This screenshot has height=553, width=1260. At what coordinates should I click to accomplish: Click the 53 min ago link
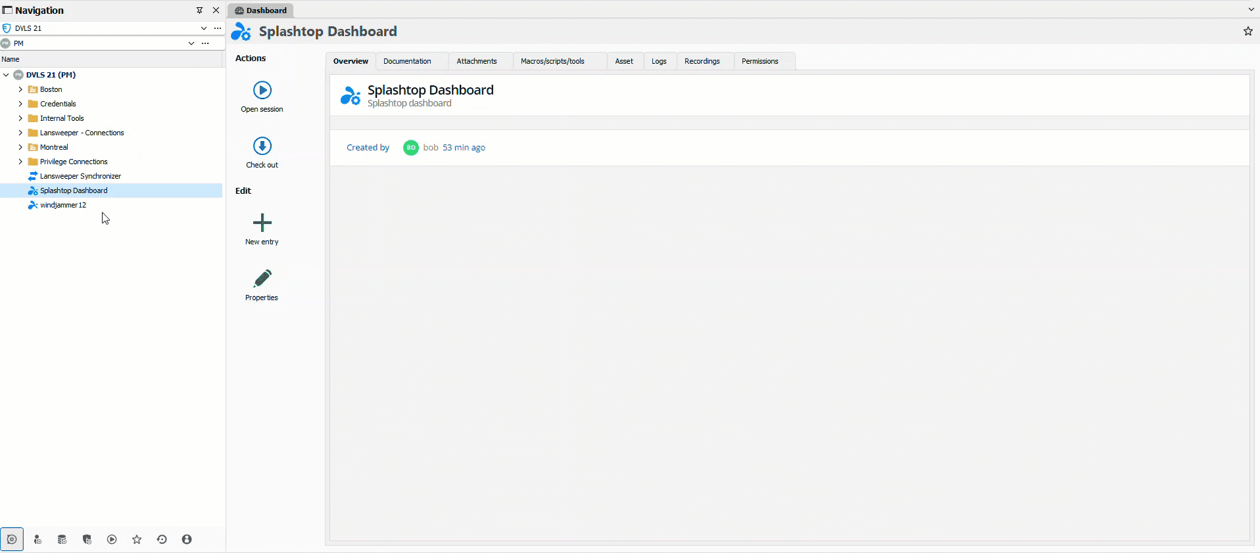click(464, 148)
